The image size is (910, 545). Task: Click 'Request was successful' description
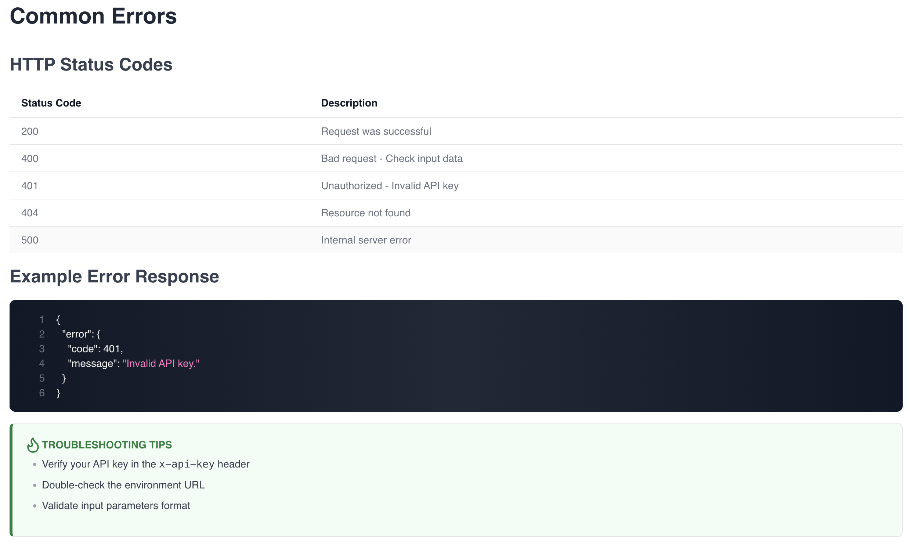point(376,131)
